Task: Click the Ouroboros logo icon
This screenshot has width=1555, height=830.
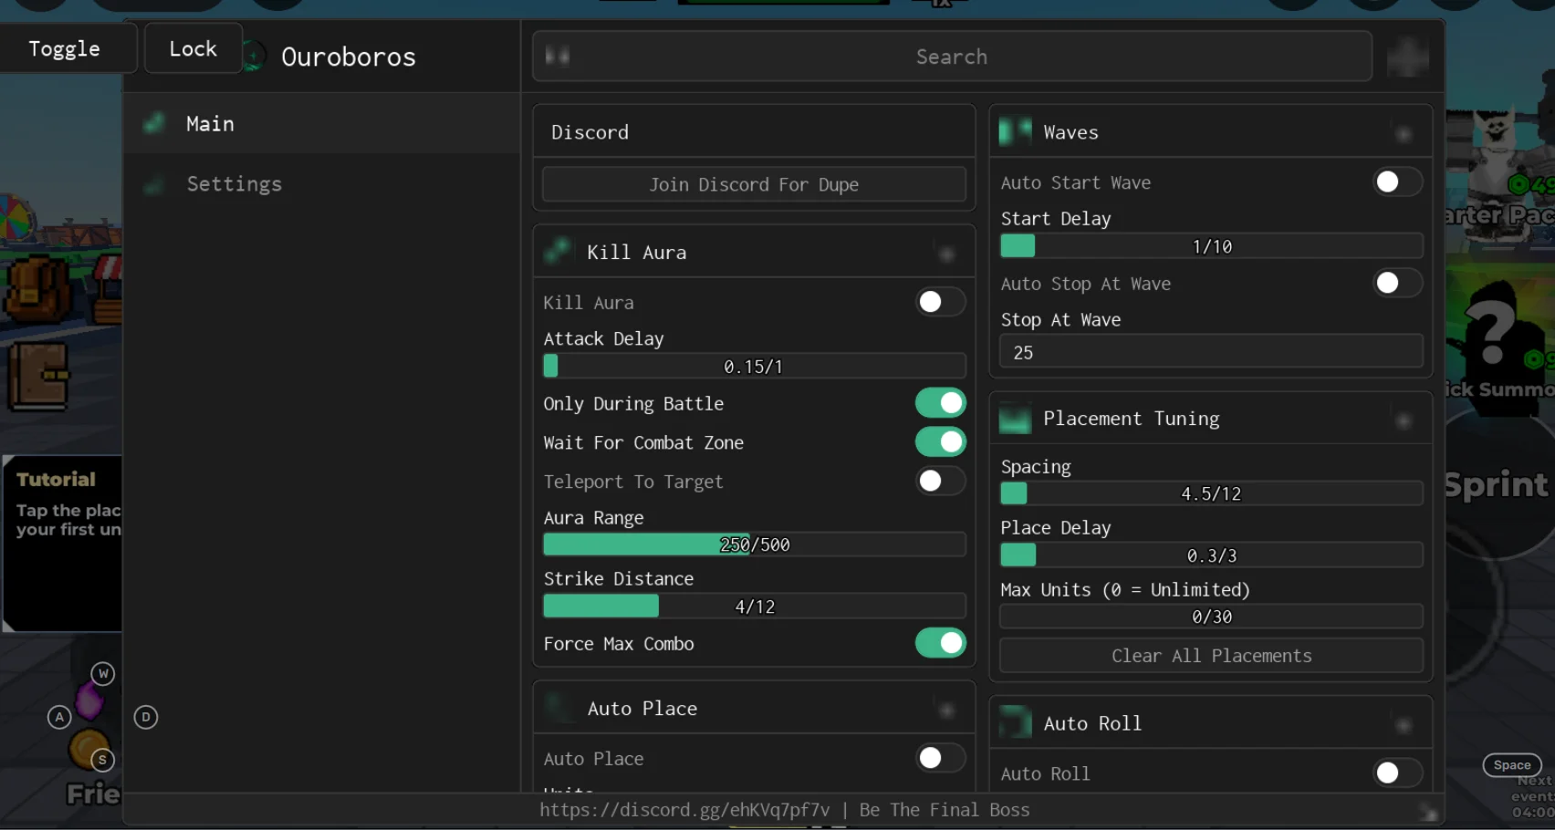Action: pos(254,57)
